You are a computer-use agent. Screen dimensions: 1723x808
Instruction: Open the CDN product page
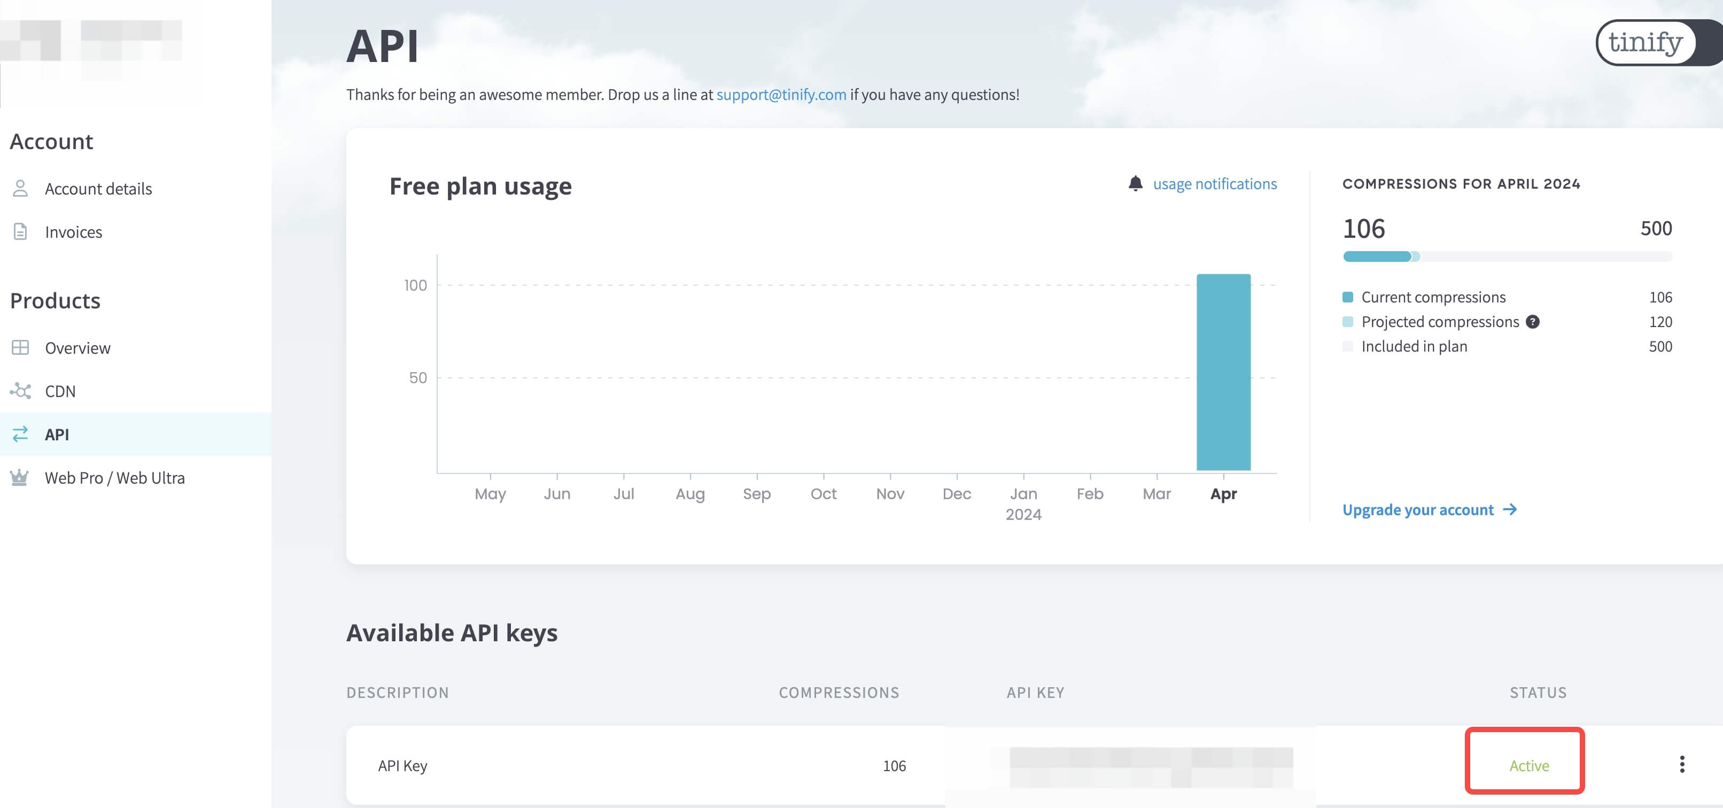(60, 391)
